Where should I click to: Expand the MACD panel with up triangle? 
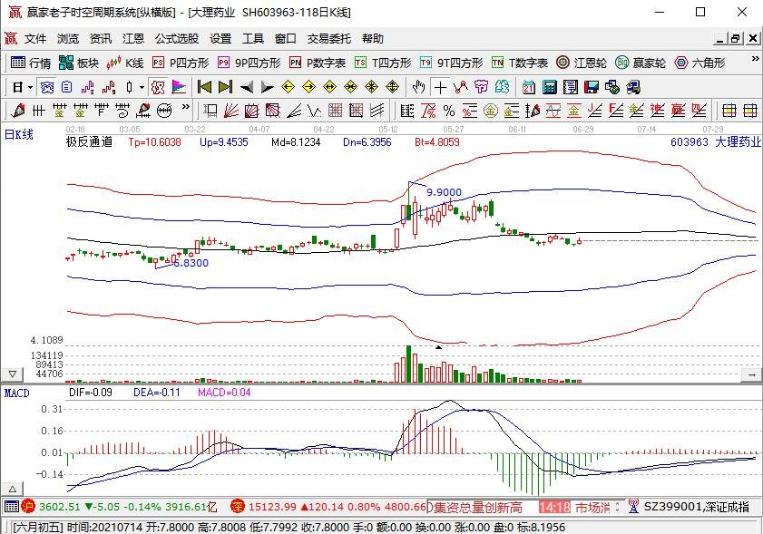[x=13, y=489]
